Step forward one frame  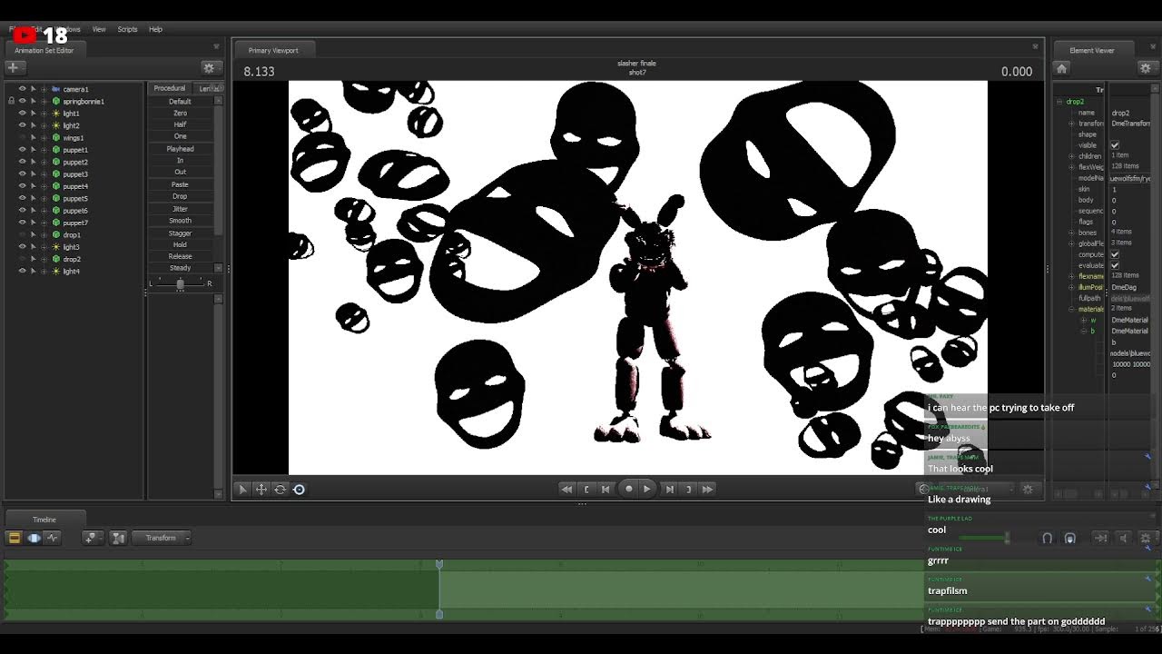[670, 489]
